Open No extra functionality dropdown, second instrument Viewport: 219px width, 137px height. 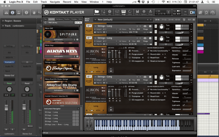click(159, 51)
